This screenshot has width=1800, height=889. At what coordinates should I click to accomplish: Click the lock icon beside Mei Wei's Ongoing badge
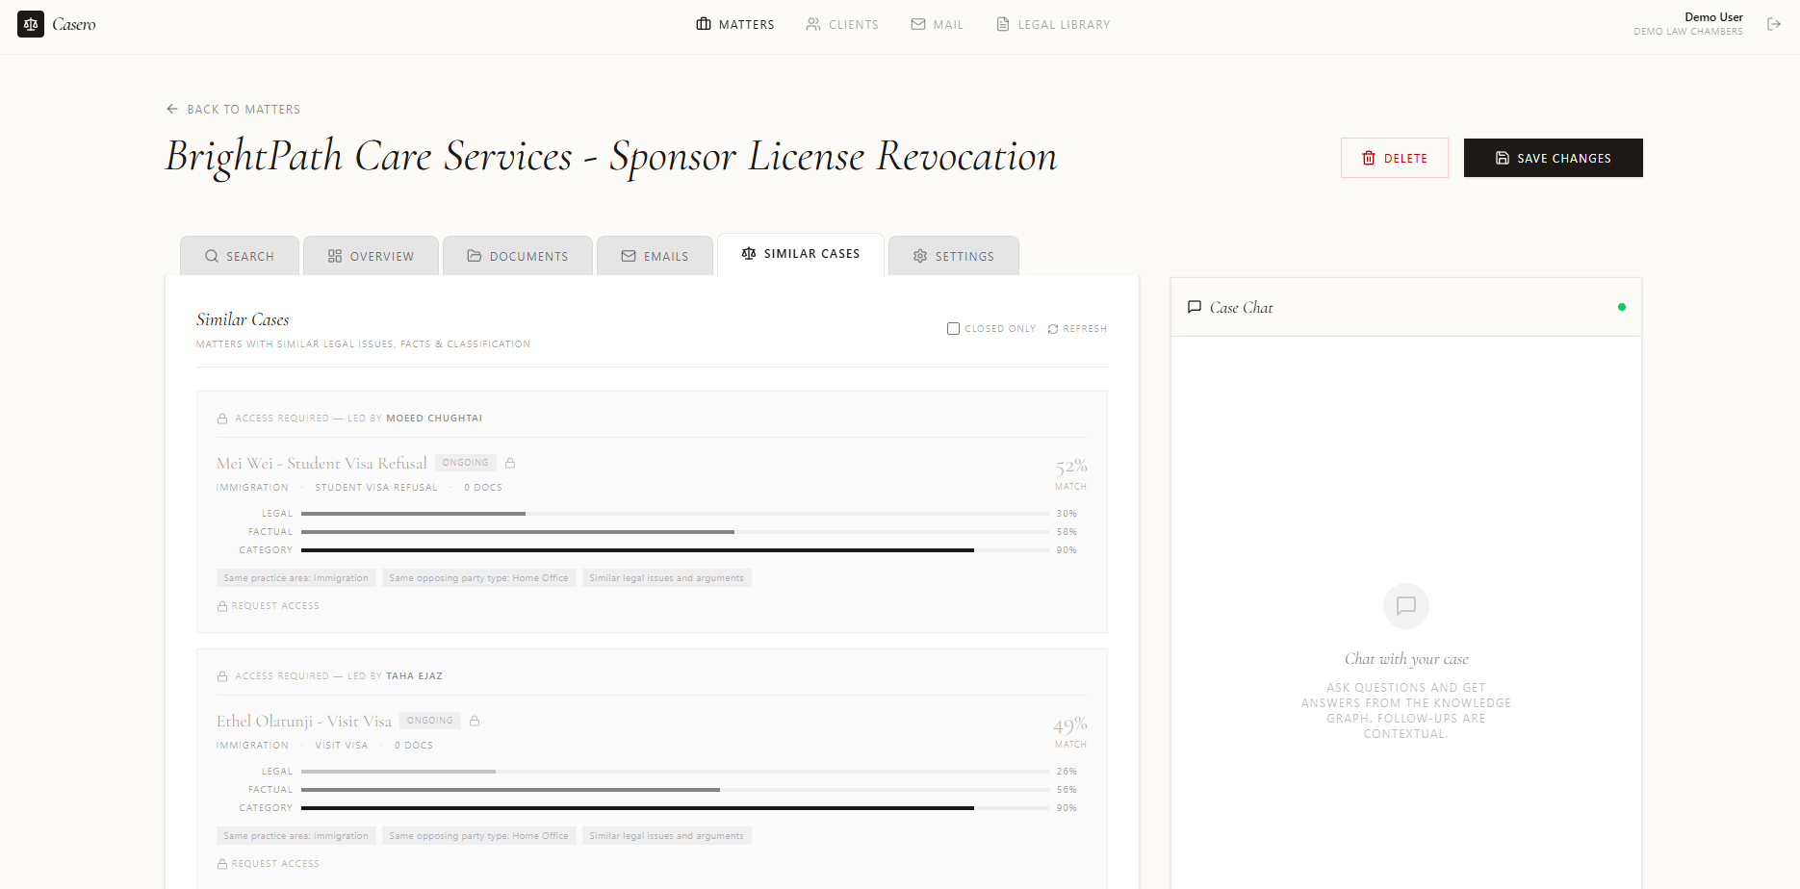click(510, 463)
